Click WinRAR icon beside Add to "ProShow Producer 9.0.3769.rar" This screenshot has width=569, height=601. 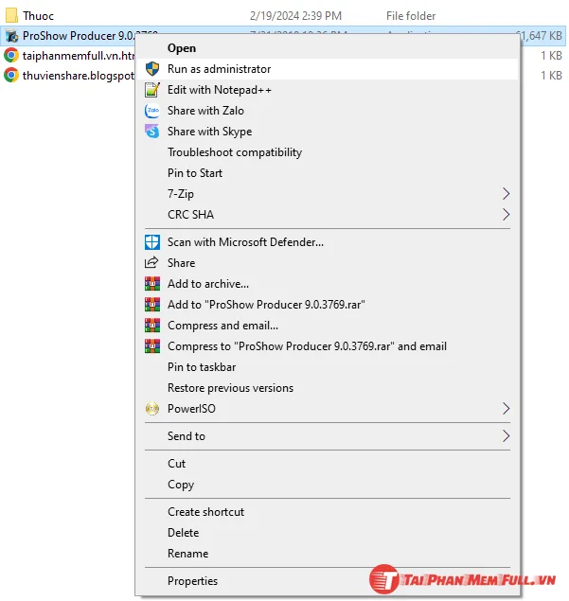click(x=152, y=305)
